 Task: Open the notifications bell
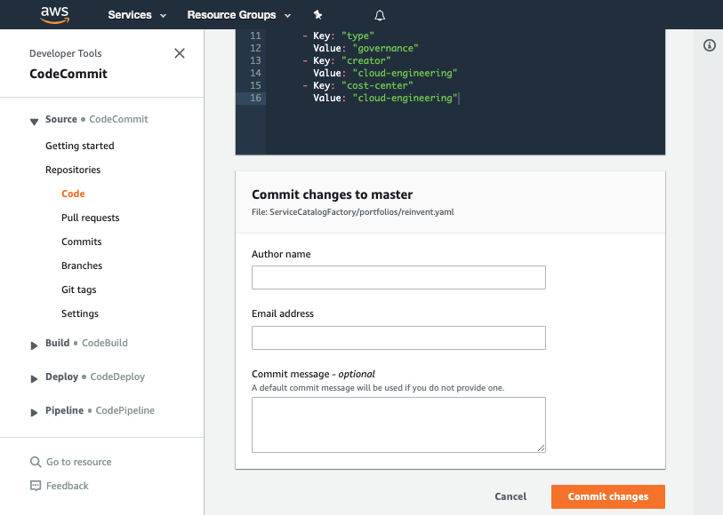[x=380, y=16]
